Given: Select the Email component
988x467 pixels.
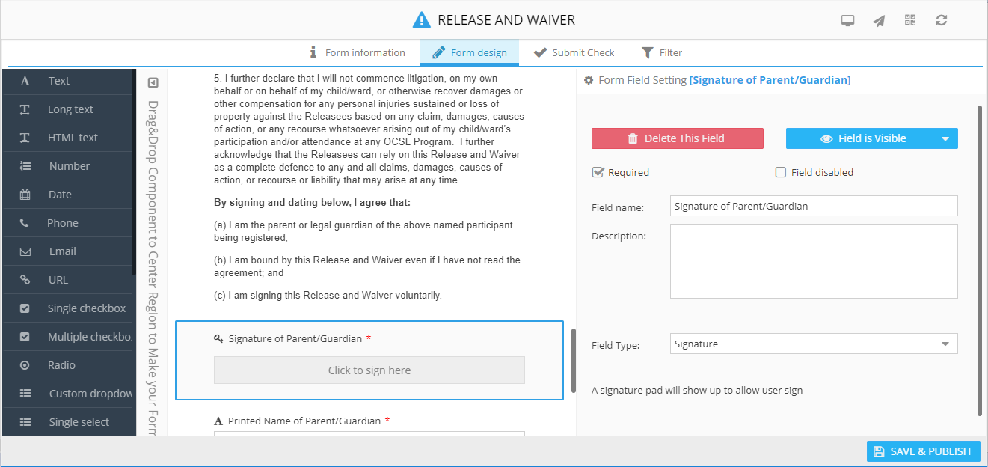Looking at the screenshot, I should (x=69, y=251).
